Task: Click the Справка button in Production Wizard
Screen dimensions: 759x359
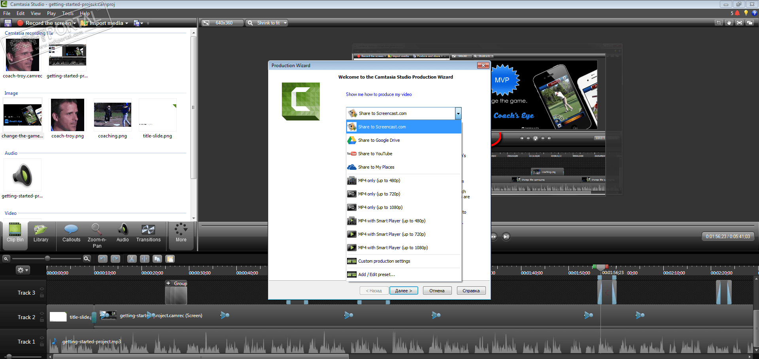Action: tap(471, 291)
